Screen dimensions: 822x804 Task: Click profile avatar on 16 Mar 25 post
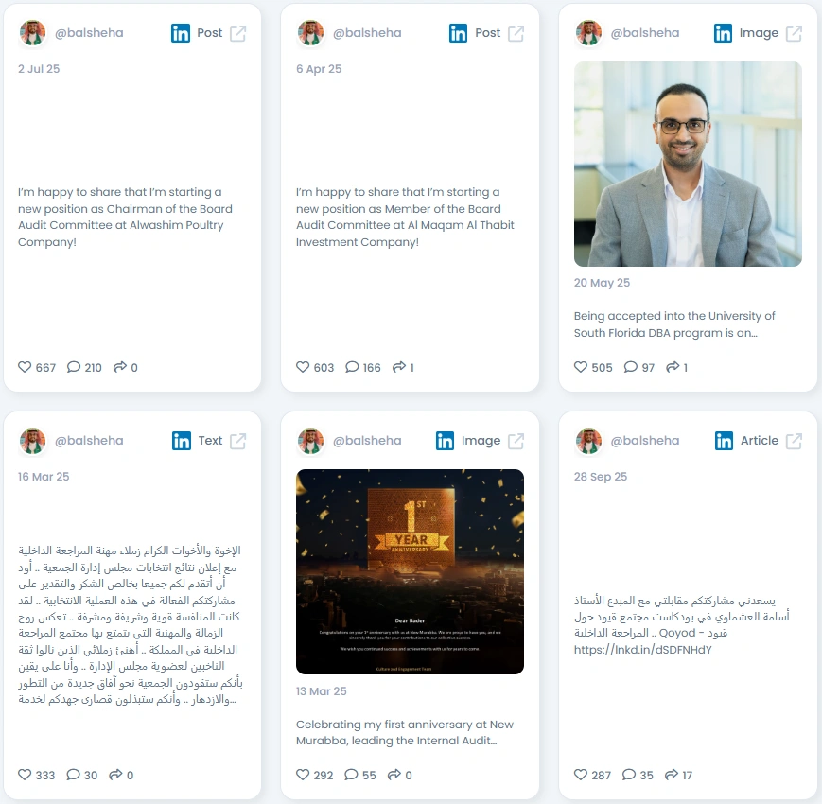[32, 441]
